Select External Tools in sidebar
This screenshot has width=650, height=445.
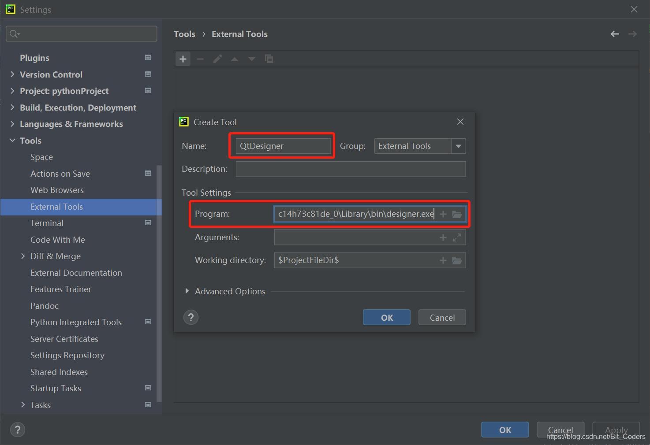tap(81, 207)
